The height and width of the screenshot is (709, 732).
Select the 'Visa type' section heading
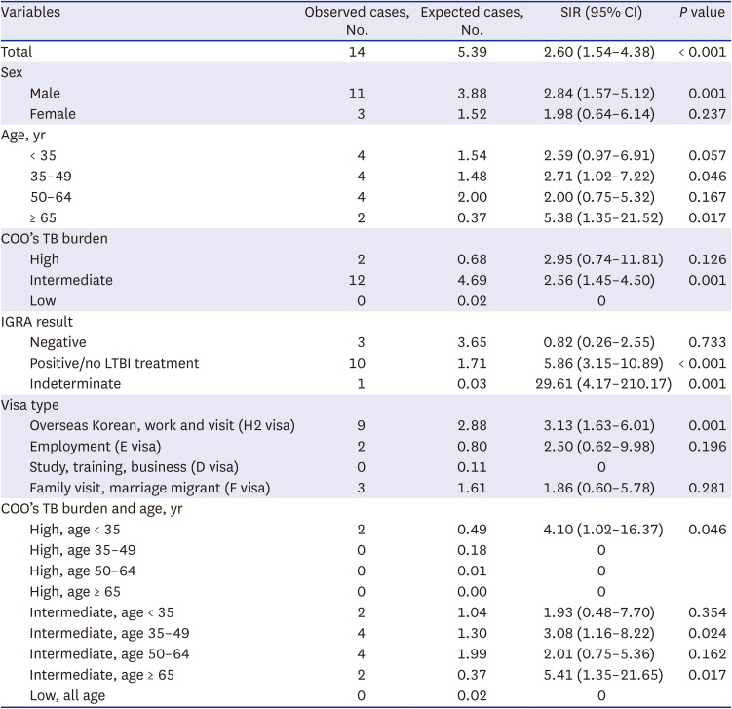pos(32,405)
